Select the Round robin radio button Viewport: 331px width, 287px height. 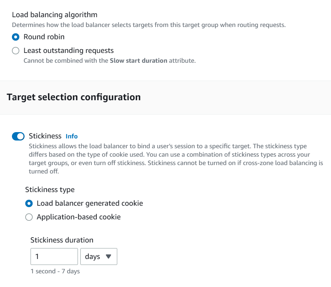[x=15, y=37]
